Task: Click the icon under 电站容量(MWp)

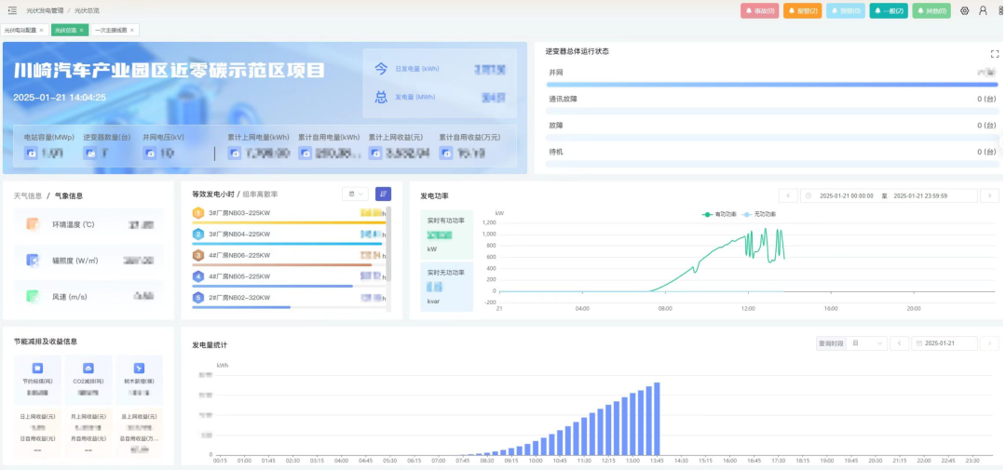Action: point(31,154)
